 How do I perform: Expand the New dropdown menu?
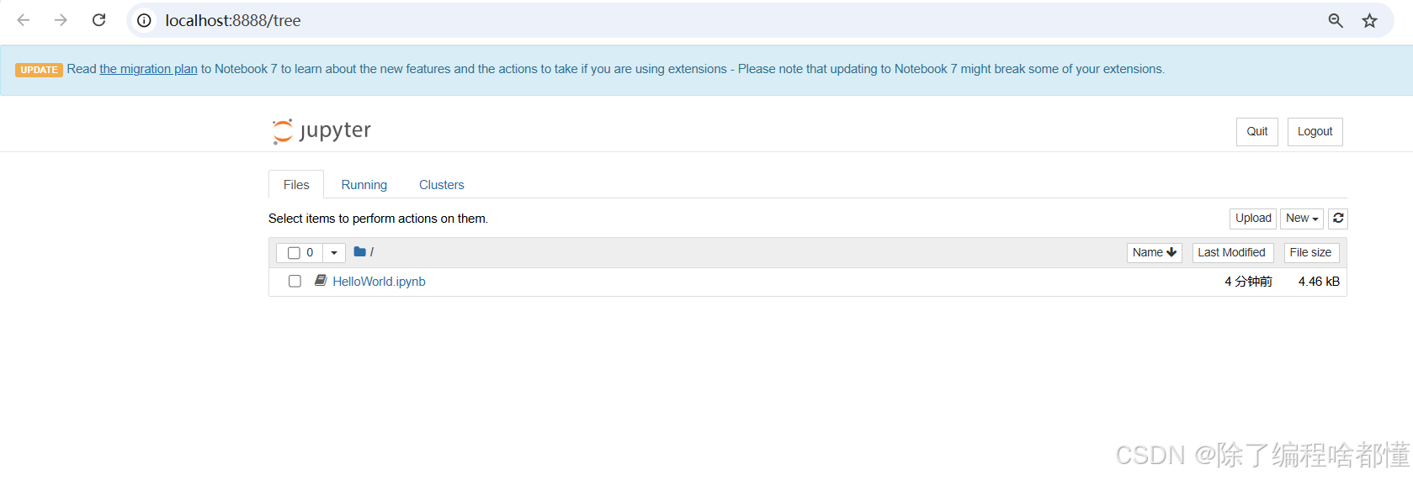tap(1302, 219)
